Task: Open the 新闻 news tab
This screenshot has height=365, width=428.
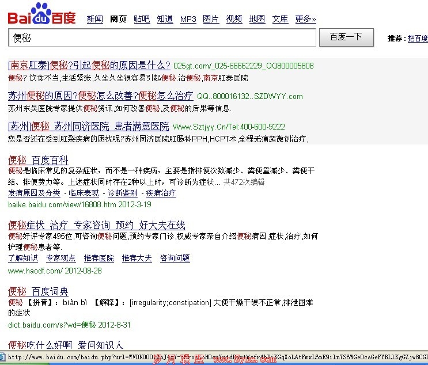Action: click(x=94, y=19)
